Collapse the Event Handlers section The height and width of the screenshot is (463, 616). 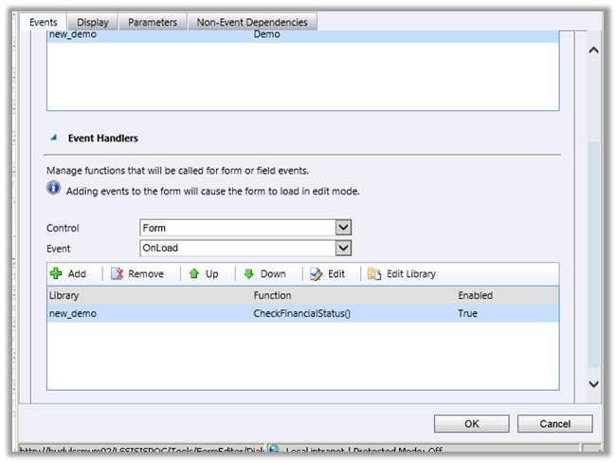(53, 139)
